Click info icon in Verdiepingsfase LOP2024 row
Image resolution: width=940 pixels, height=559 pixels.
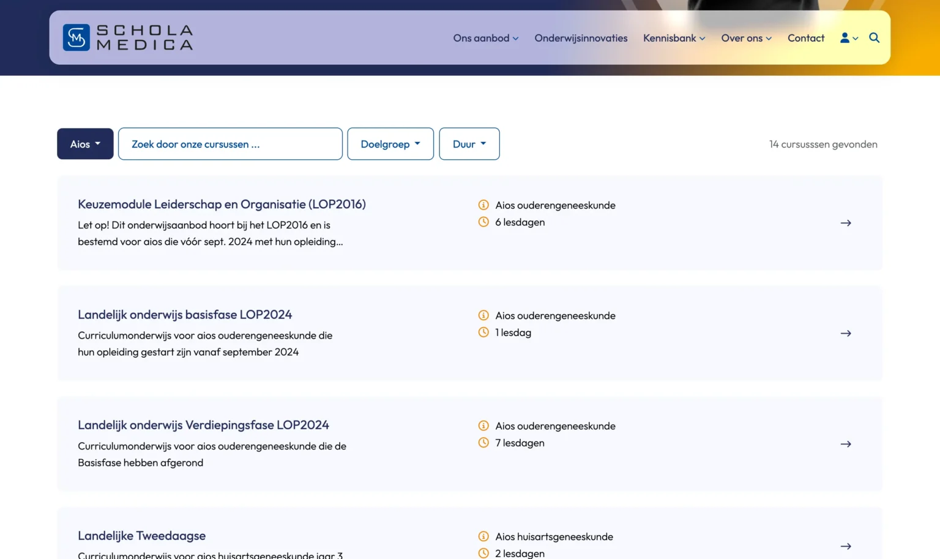(x=483, y=426)
